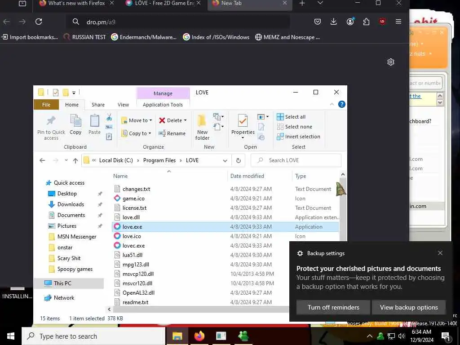Switch to the View ribbon tab
Screen dimensions: 460x345
coord(123,105)
